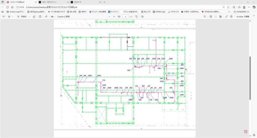Switch to プレカットナビ図面.pdf tab
Image resolution: width=257 pixels, height=138 pixels.
[x=21, y=2]
